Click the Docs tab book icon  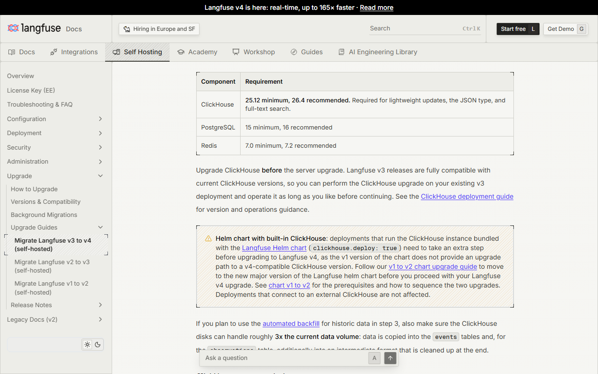tap(12, 52)
